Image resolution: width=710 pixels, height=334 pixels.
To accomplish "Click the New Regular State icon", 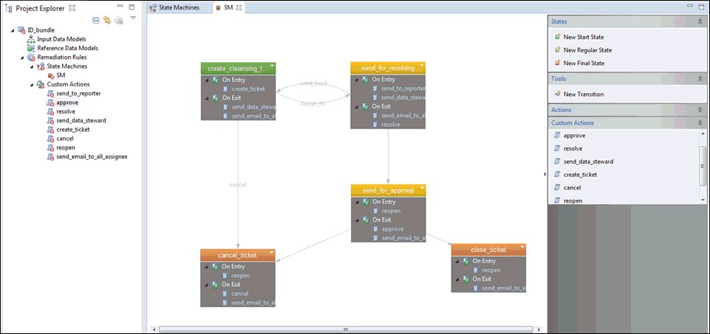I will pos(558,50).
